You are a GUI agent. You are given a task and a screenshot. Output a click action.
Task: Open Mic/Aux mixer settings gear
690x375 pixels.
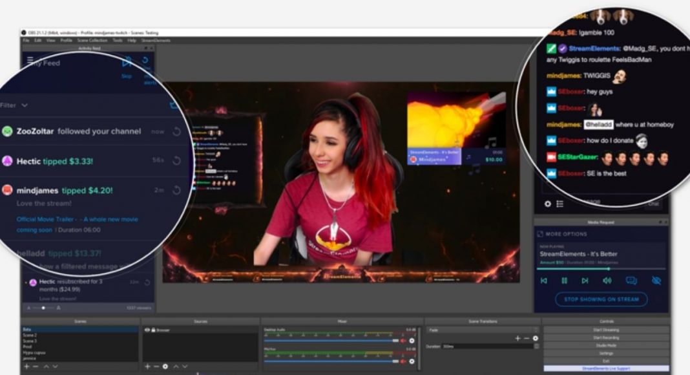pos(412,361)
